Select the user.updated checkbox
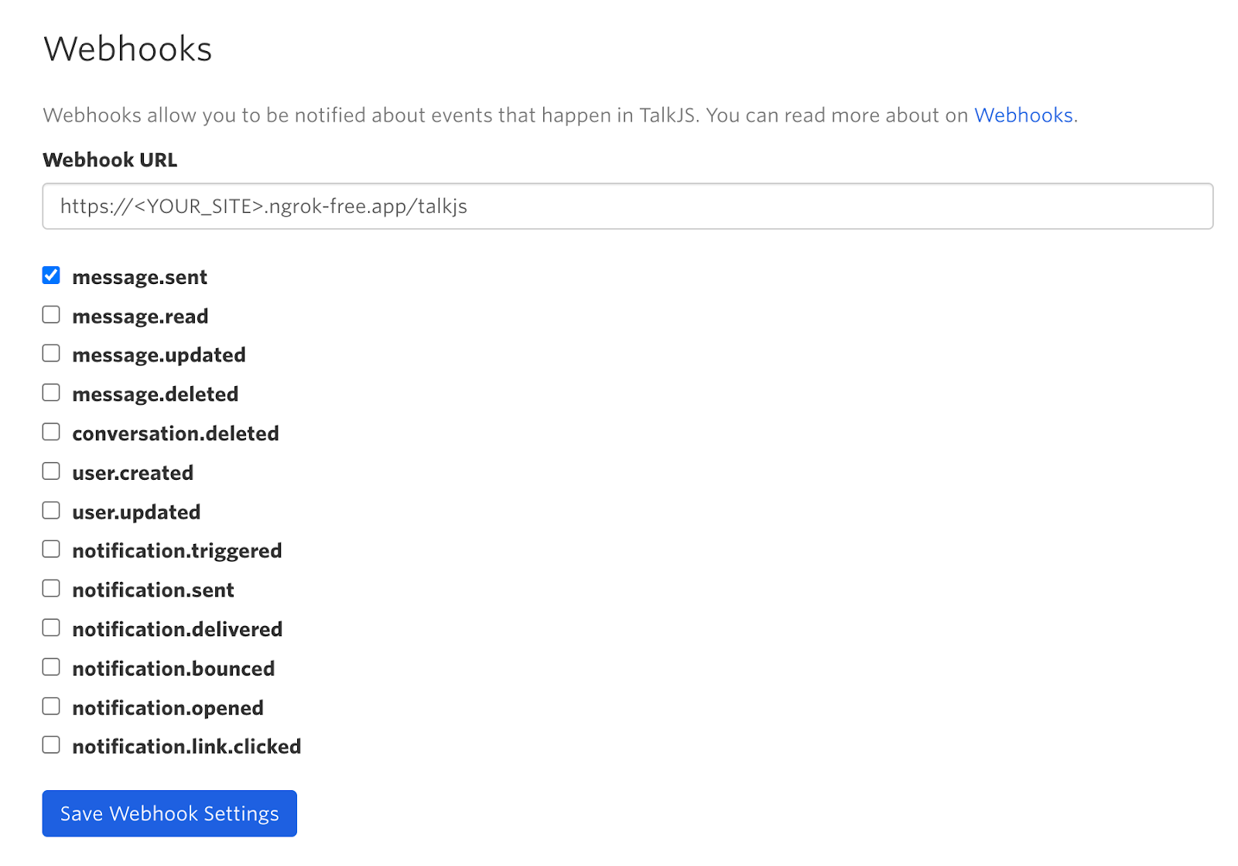This screenshot has height=866, width=1238. pos(50,509)
